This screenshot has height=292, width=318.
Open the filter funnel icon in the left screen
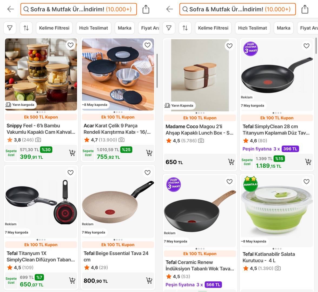point(10,28)
